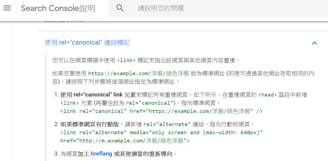Click the <head> code tag in step 1

[x=267, y=95]
